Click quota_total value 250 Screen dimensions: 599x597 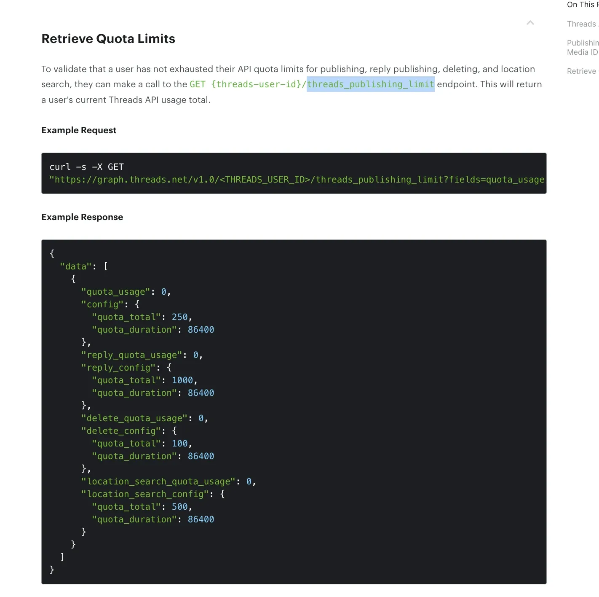(180, 317)
